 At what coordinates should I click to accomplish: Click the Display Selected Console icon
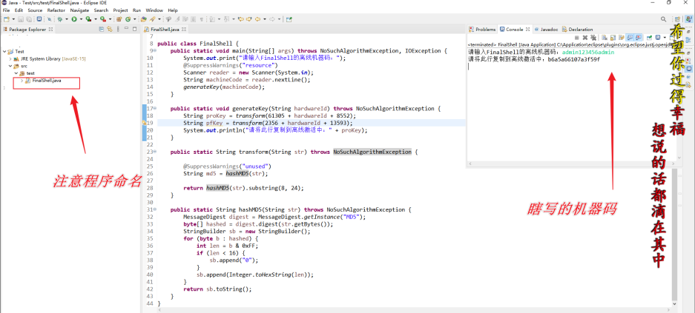pos(658,37)
